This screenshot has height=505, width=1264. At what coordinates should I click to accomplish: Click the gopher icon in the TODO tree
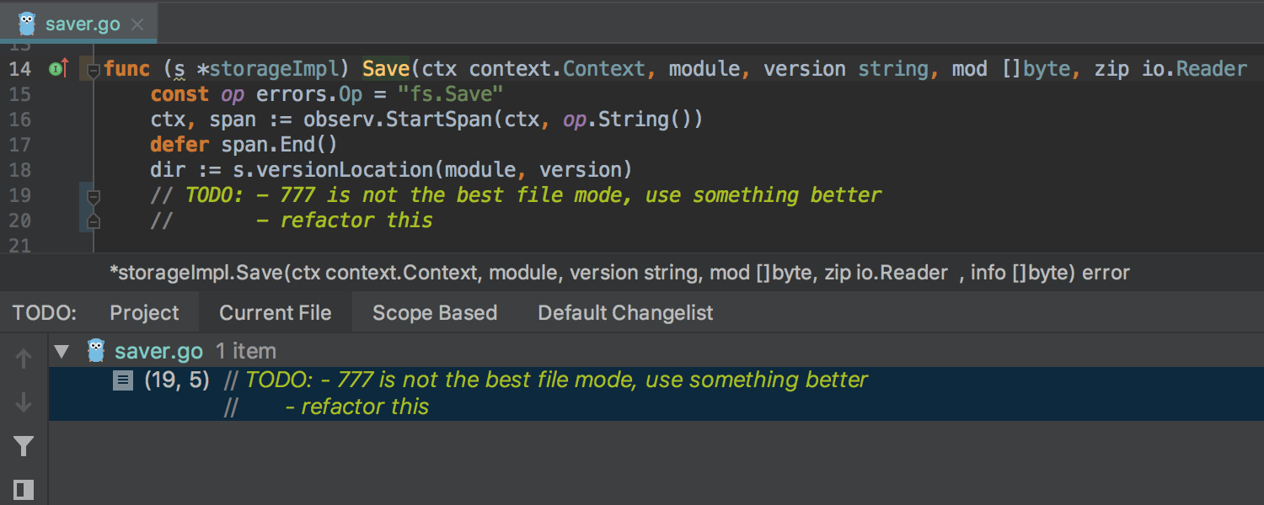(97, 350)
